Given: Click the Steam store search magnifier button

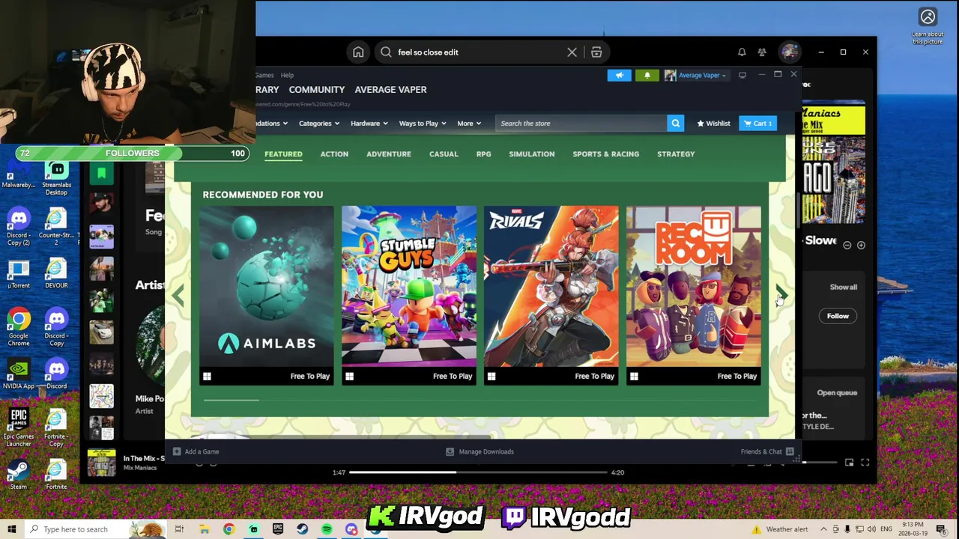Looking at the screenshot, I should (676, 124).
